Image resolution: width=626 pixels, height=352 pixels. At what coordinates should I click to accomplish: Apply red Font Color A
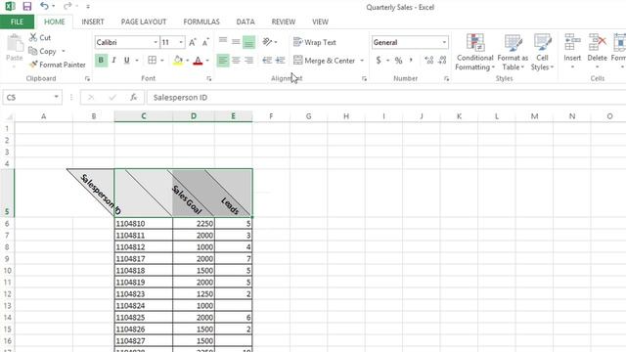coord(198,61)
